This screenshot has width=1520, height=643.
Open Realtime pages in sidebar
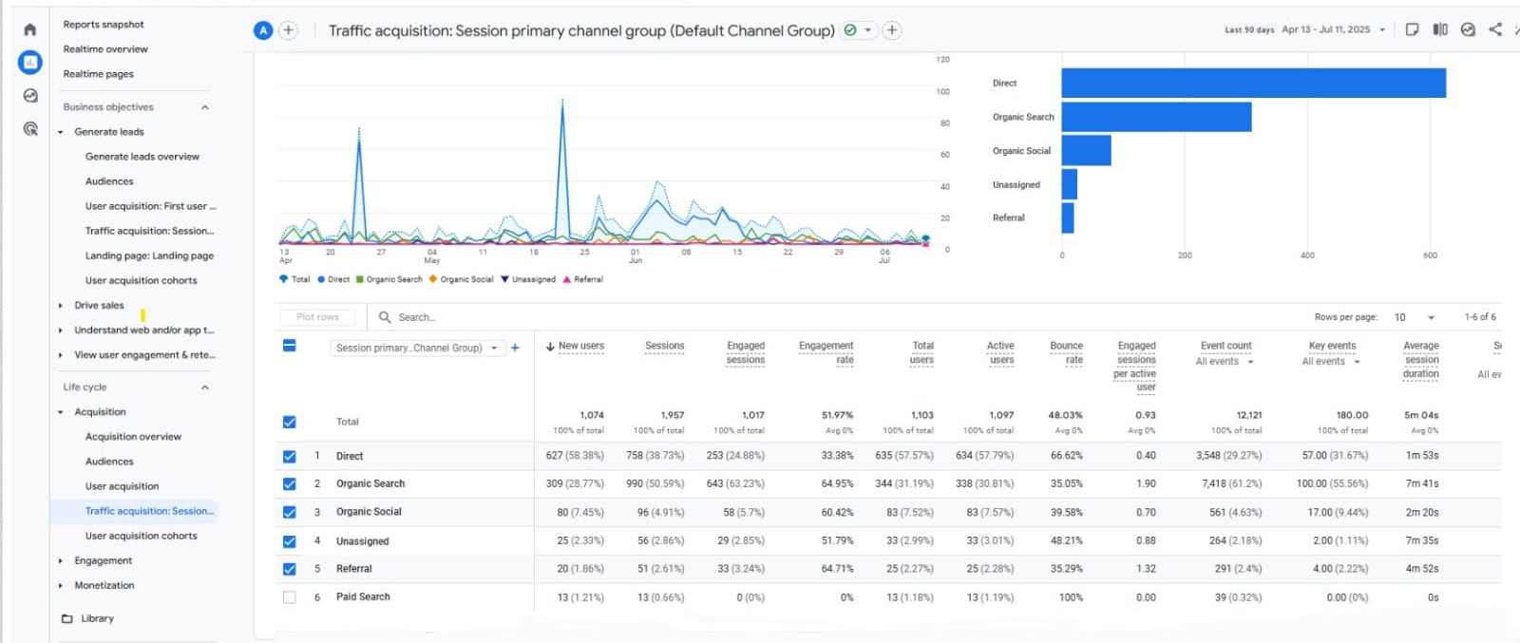coord(98,74)
